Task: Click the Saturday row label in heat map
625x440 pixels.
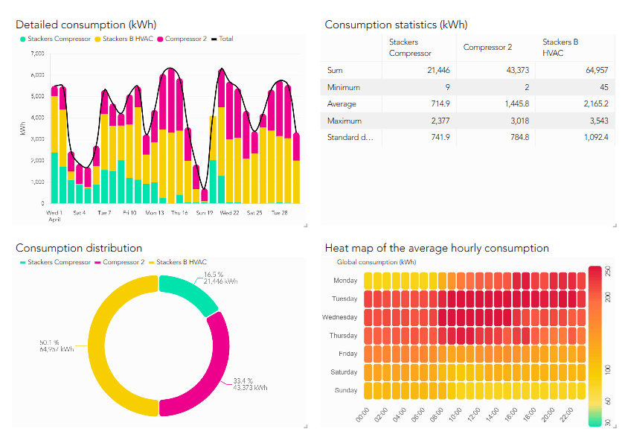Action: 344,372
